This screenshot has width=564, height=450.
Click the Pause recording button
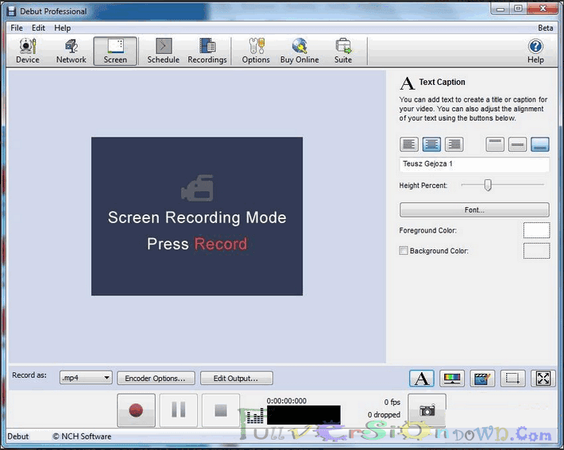pos(179,410)
